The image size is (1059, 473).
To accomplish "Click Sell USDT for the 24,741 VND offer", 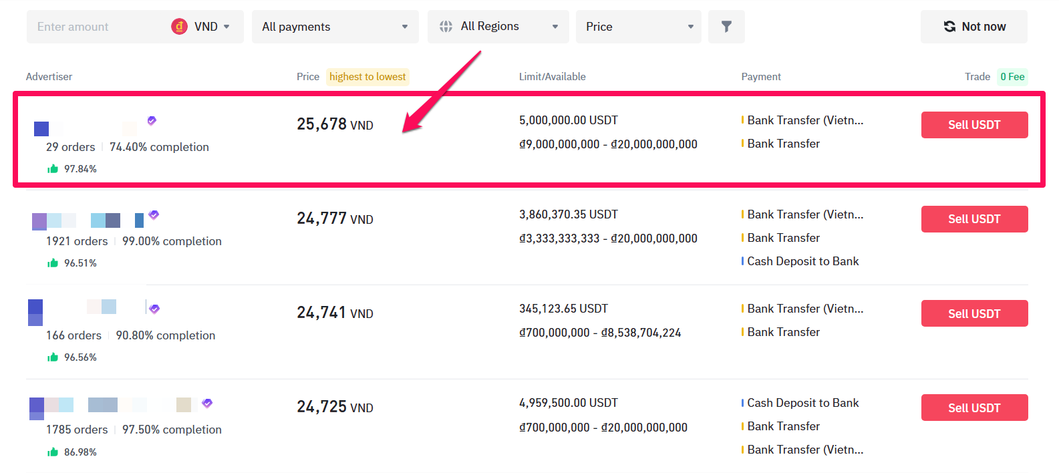I will tap(973, 313).
